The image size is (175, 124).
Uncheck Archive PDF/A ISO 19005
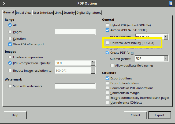(x=107, y=30)
